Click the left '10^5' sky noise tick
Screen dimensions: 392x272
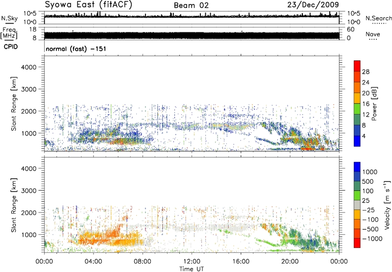point(30,13)
